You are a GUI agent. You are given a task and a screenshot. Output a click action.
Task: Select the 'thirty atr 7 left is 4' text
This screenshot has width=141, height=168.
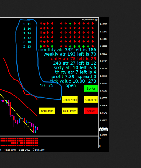click(x=75, y=72)
